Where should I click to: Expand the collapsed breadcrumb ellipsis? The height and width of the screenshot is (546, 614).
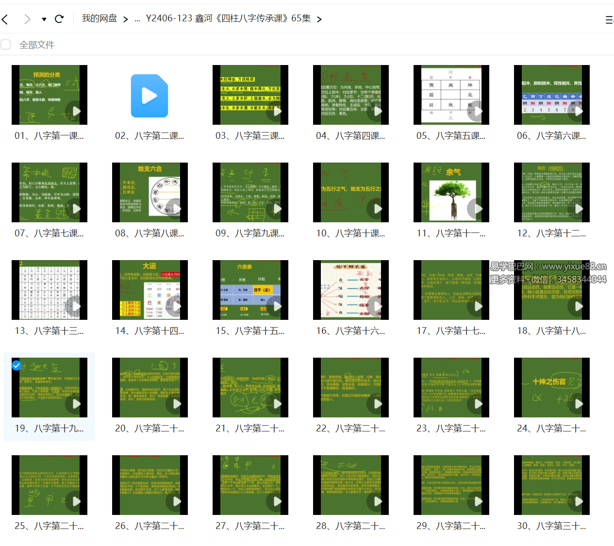137,19
